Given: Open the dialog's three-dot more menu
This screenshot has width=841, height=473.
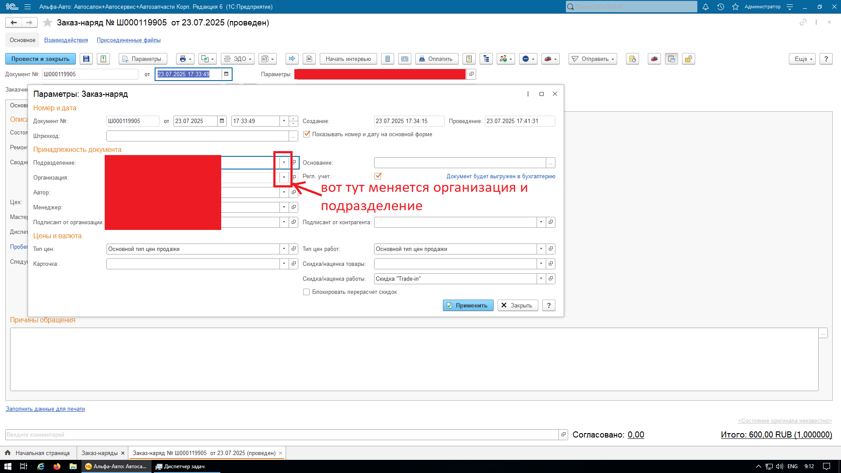Looking at the screenshot, I should pos(528,94).
